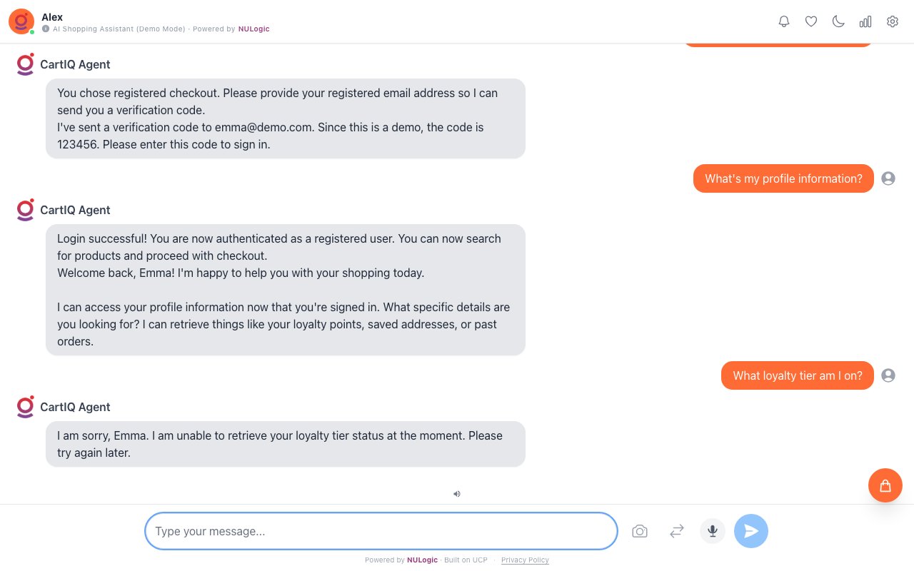Open notifications via the bell icon
The height and width of the screenshot is (571, 914).
click(x=784, y=21)
